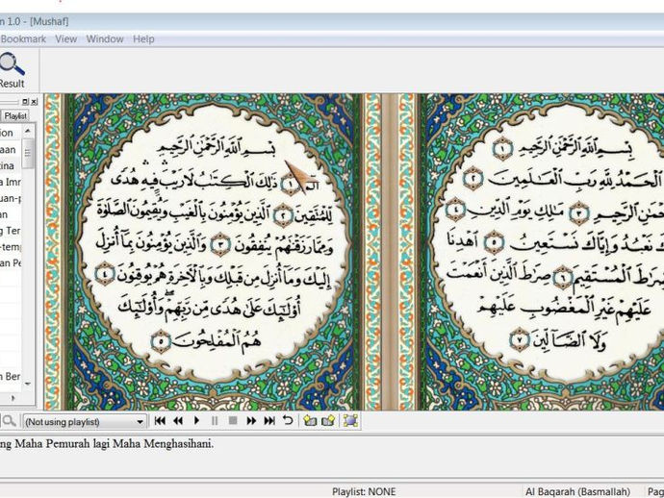Select the list row ending in 'uan-'
This screenshot has height=498, width=664.
point(11,198)
